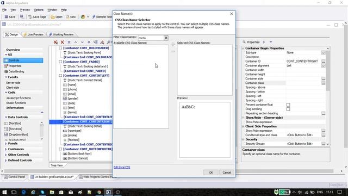Screen dimensions: 348x196
Task: Switch to the Control Panel bottom tab
Action: click(15, 177)
